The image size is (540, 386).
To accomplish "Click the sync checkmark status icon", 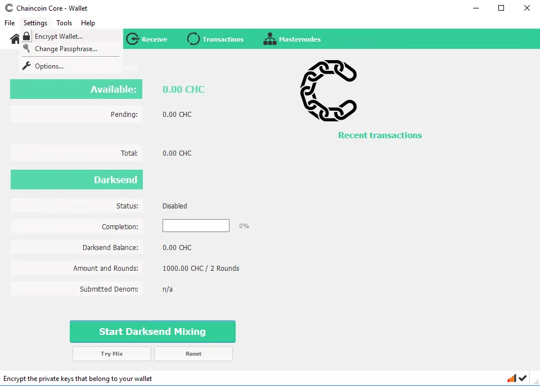I will tap(523, 379).
